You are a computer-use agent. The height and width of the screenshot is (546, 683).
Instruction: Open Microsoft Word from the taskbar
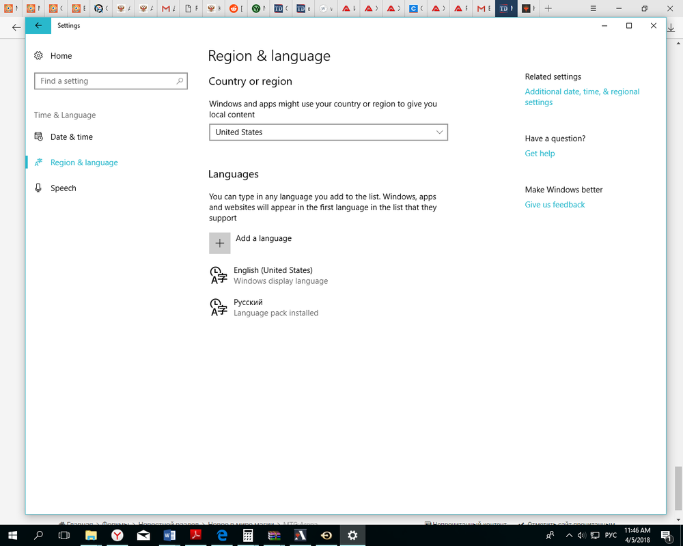(x=169, y=535)
